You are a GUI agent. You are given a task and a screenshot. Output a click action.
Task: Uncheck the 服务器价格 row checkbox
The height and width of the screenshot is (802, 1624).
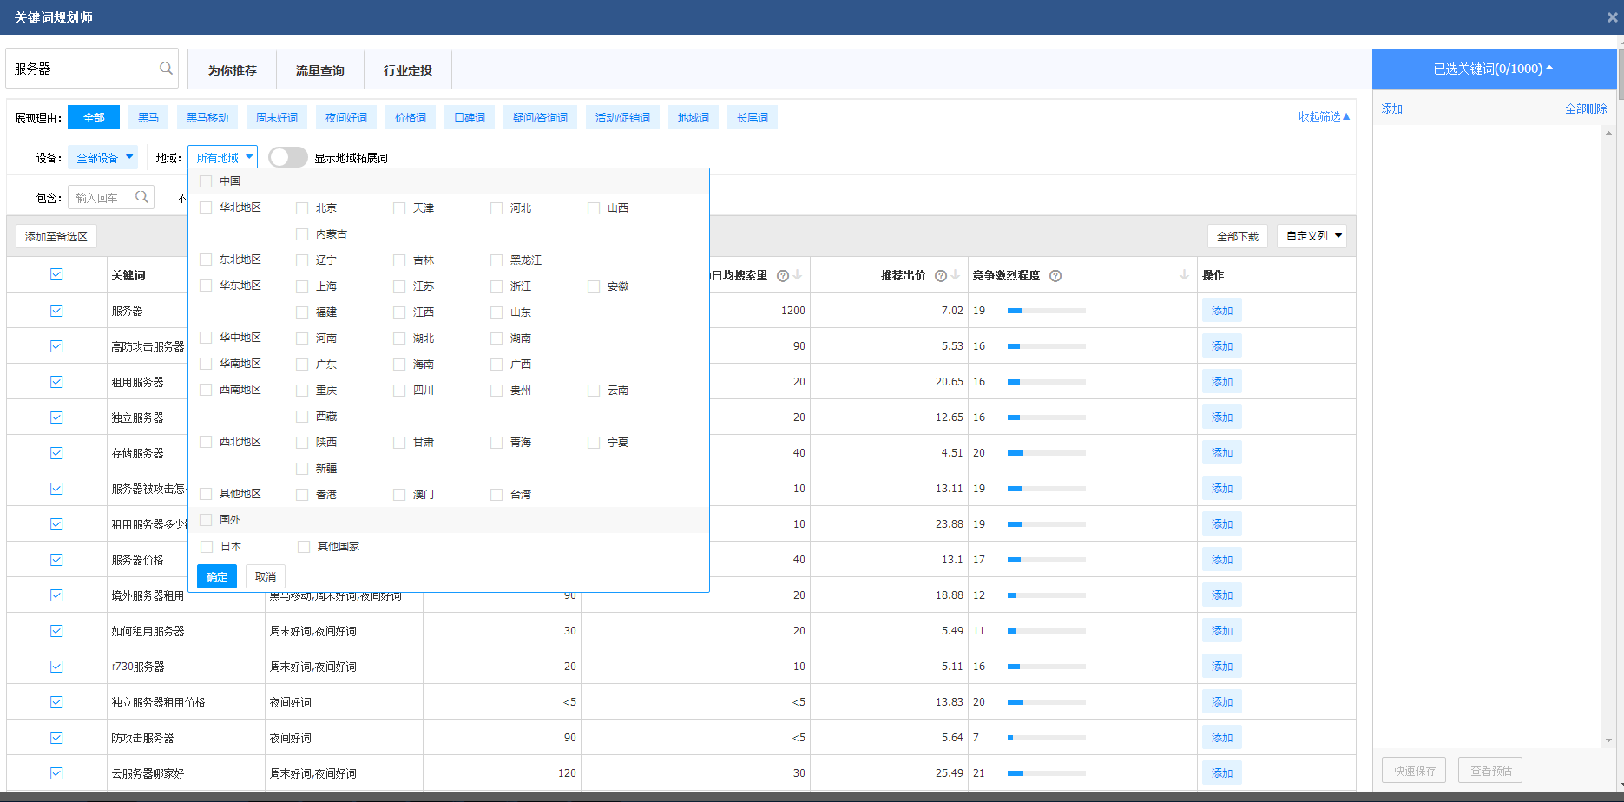coord(56,560)
